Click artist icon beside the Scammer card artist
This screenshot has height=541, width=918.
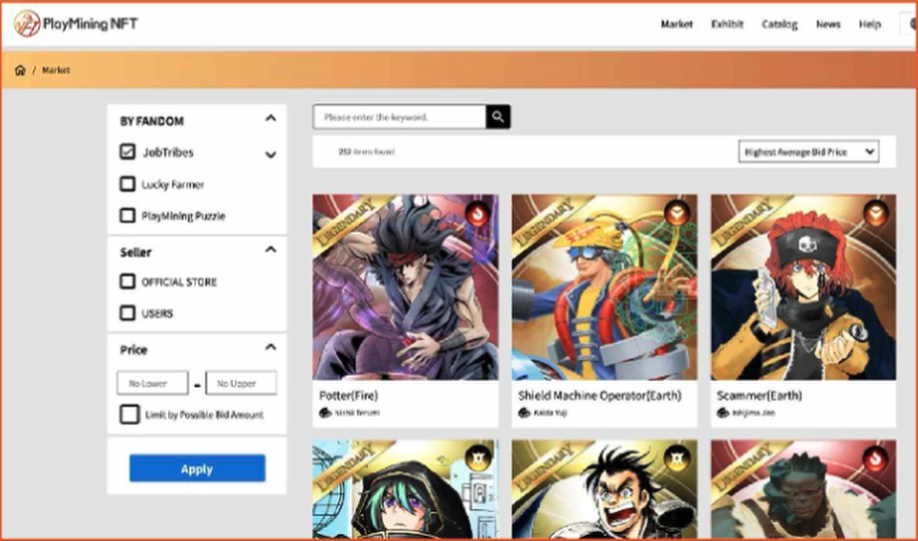(x=723, y=412)
